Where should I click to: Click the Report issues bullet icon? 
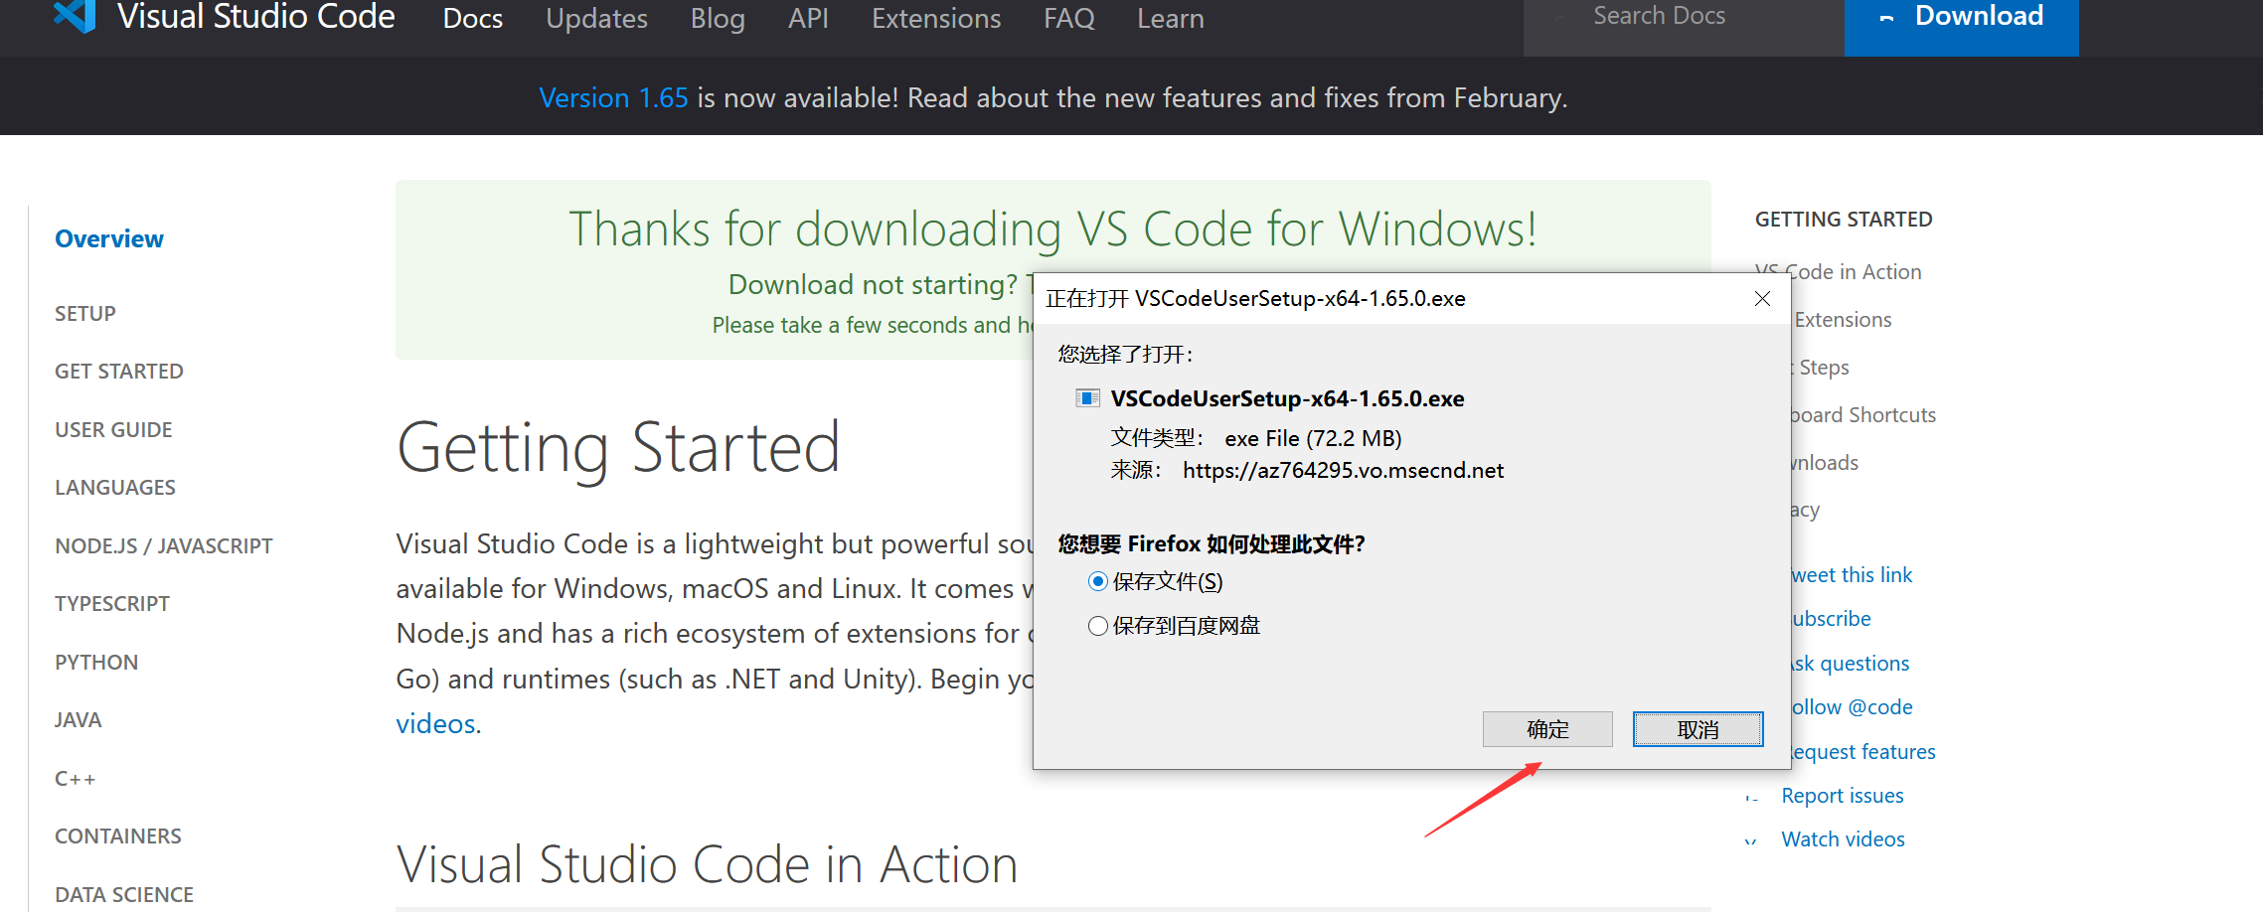(1753, 795)
